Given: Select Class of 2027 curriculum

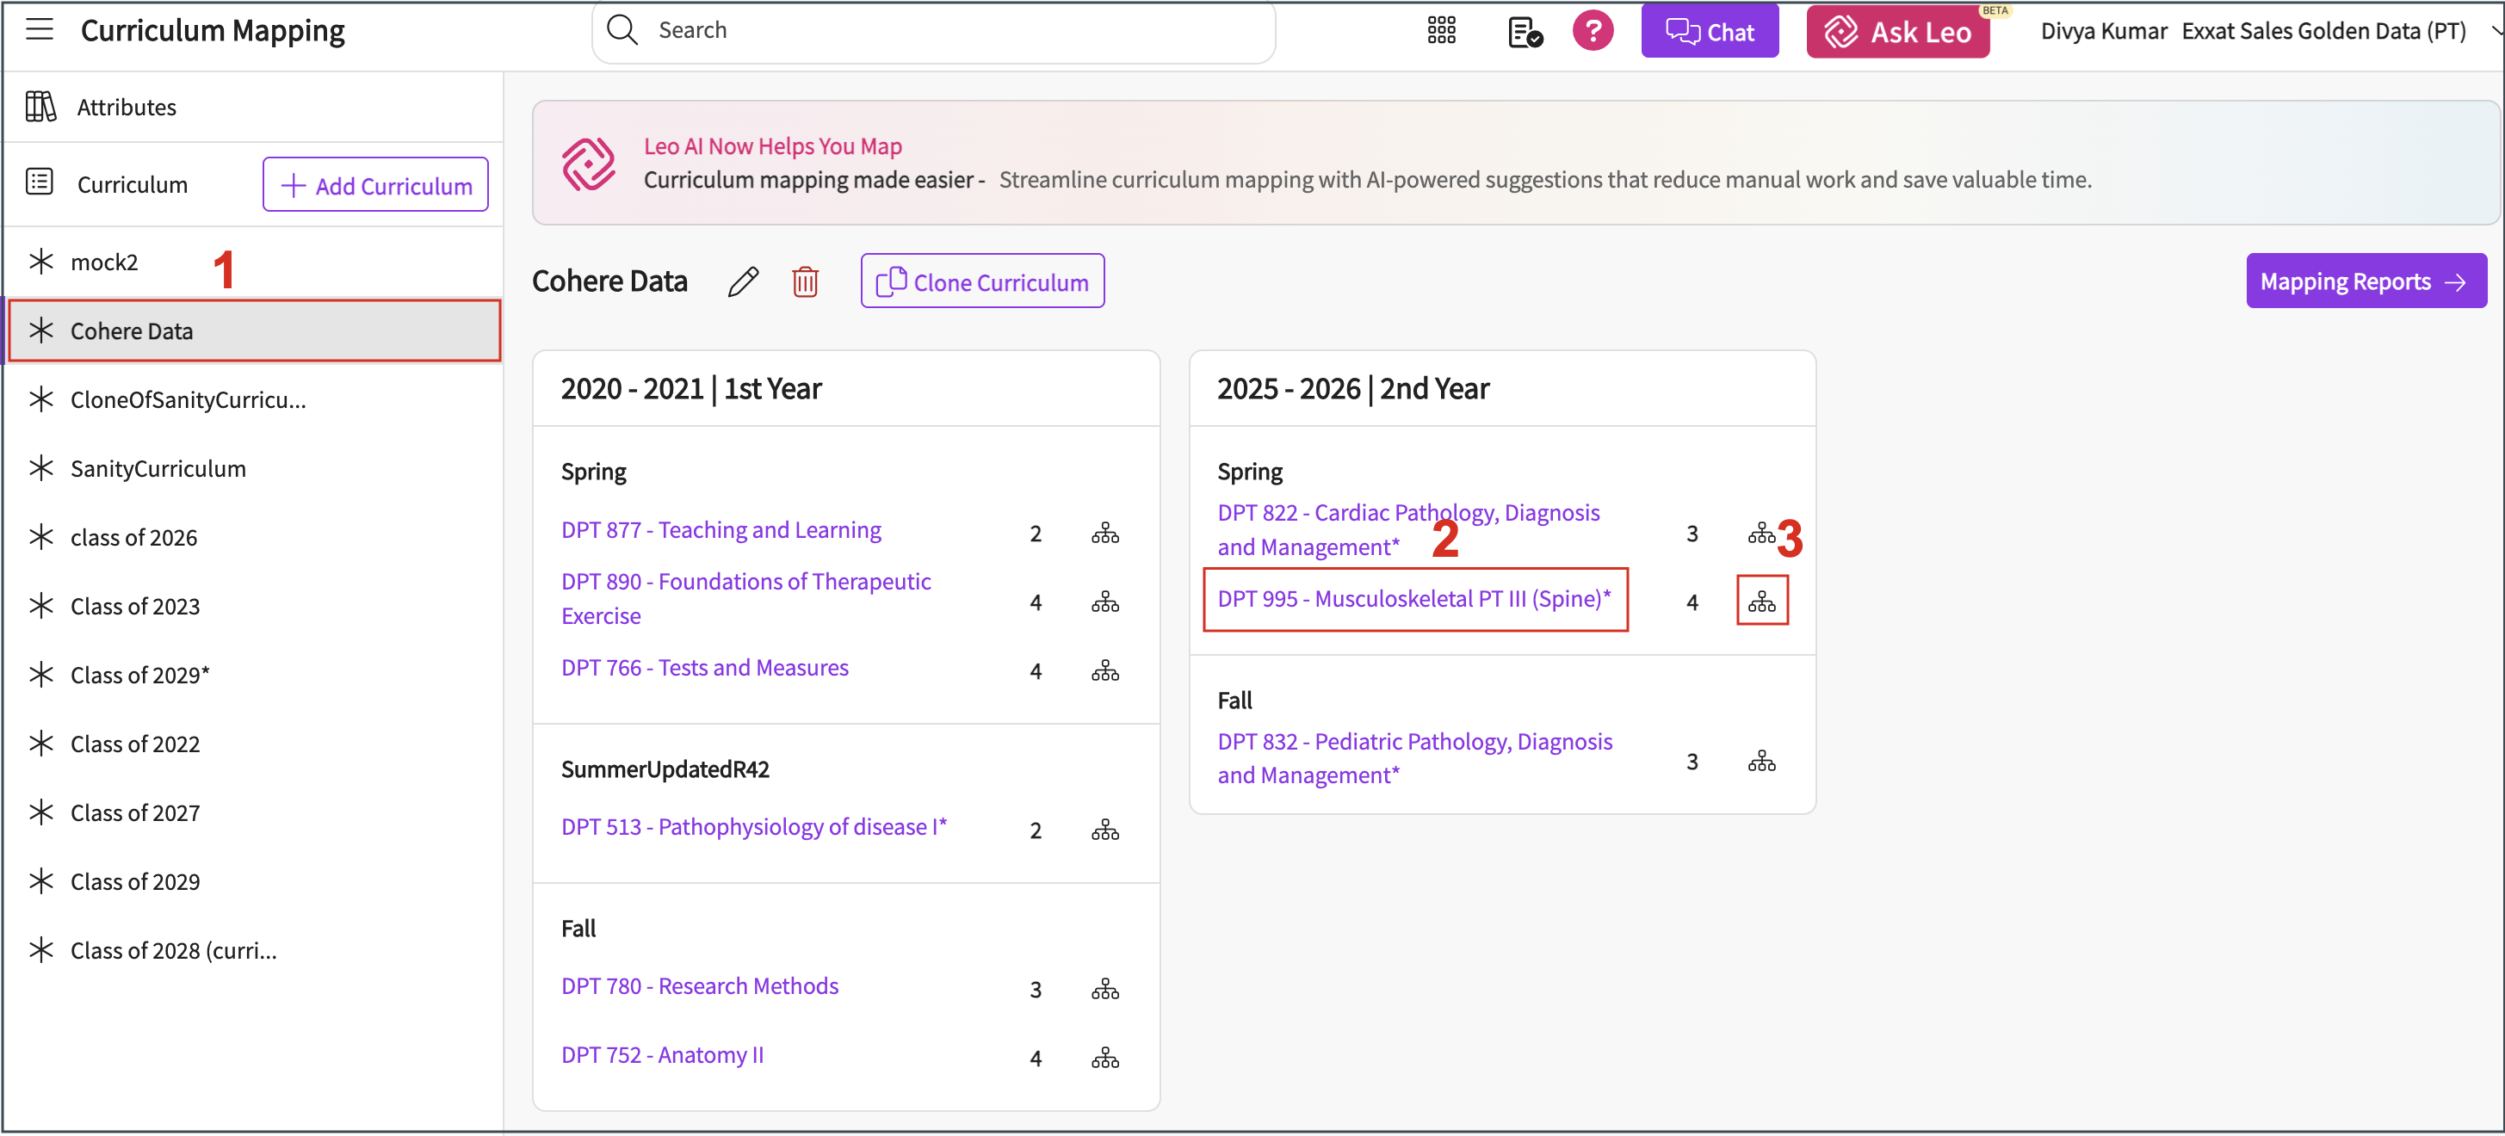Looking at the screenshot, I should tap(135, 813).
